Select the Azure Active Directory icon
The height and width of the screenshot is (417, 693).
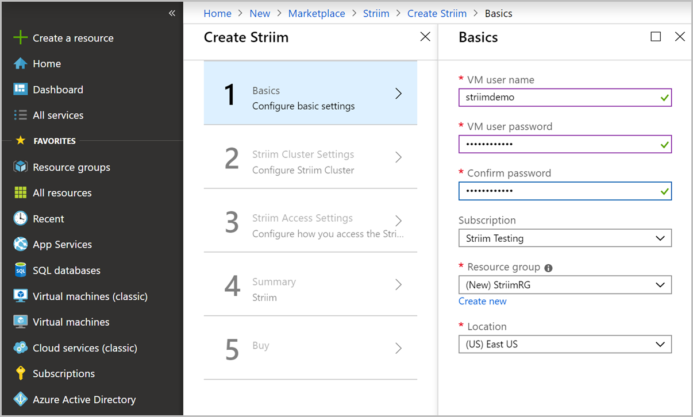[x=20, y=399]
